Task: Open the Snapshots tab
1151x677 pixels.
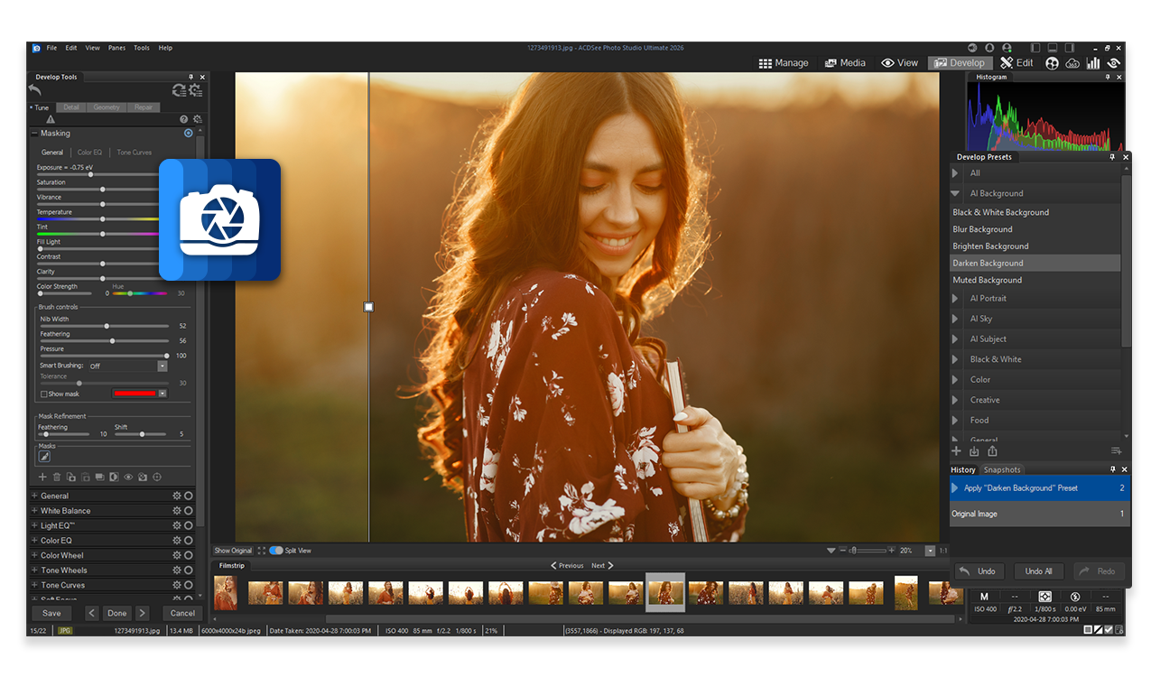Action: click(x=1002, y=469)
